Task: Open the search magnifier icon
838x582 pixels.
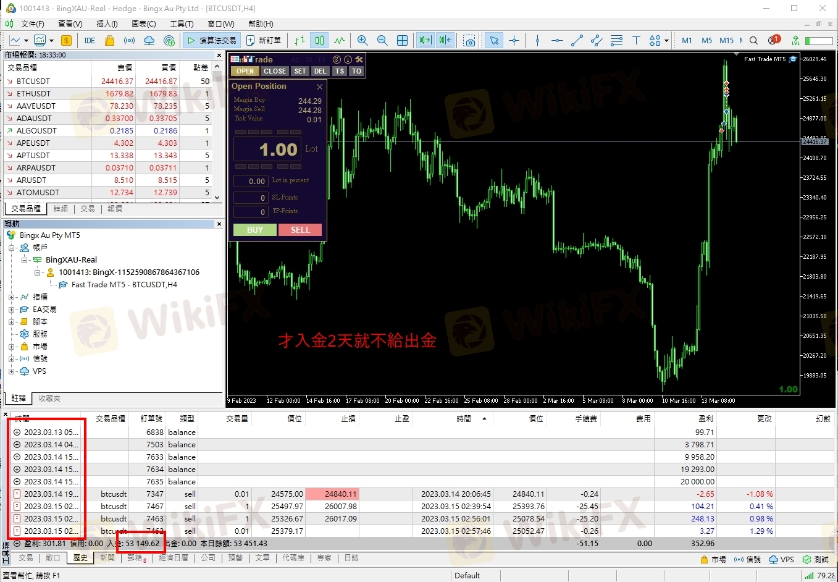Action: tap(753, 41)
